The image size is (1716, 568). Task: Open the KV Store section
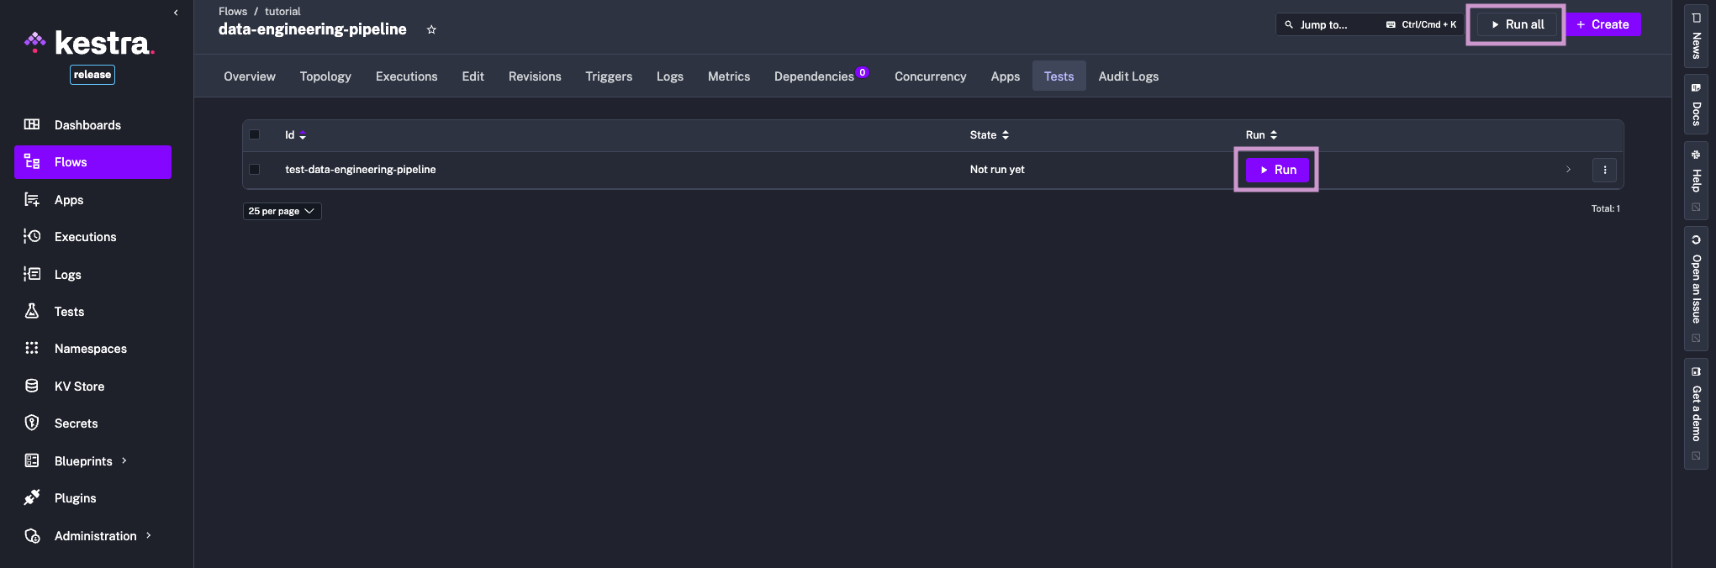pos(79,387)
